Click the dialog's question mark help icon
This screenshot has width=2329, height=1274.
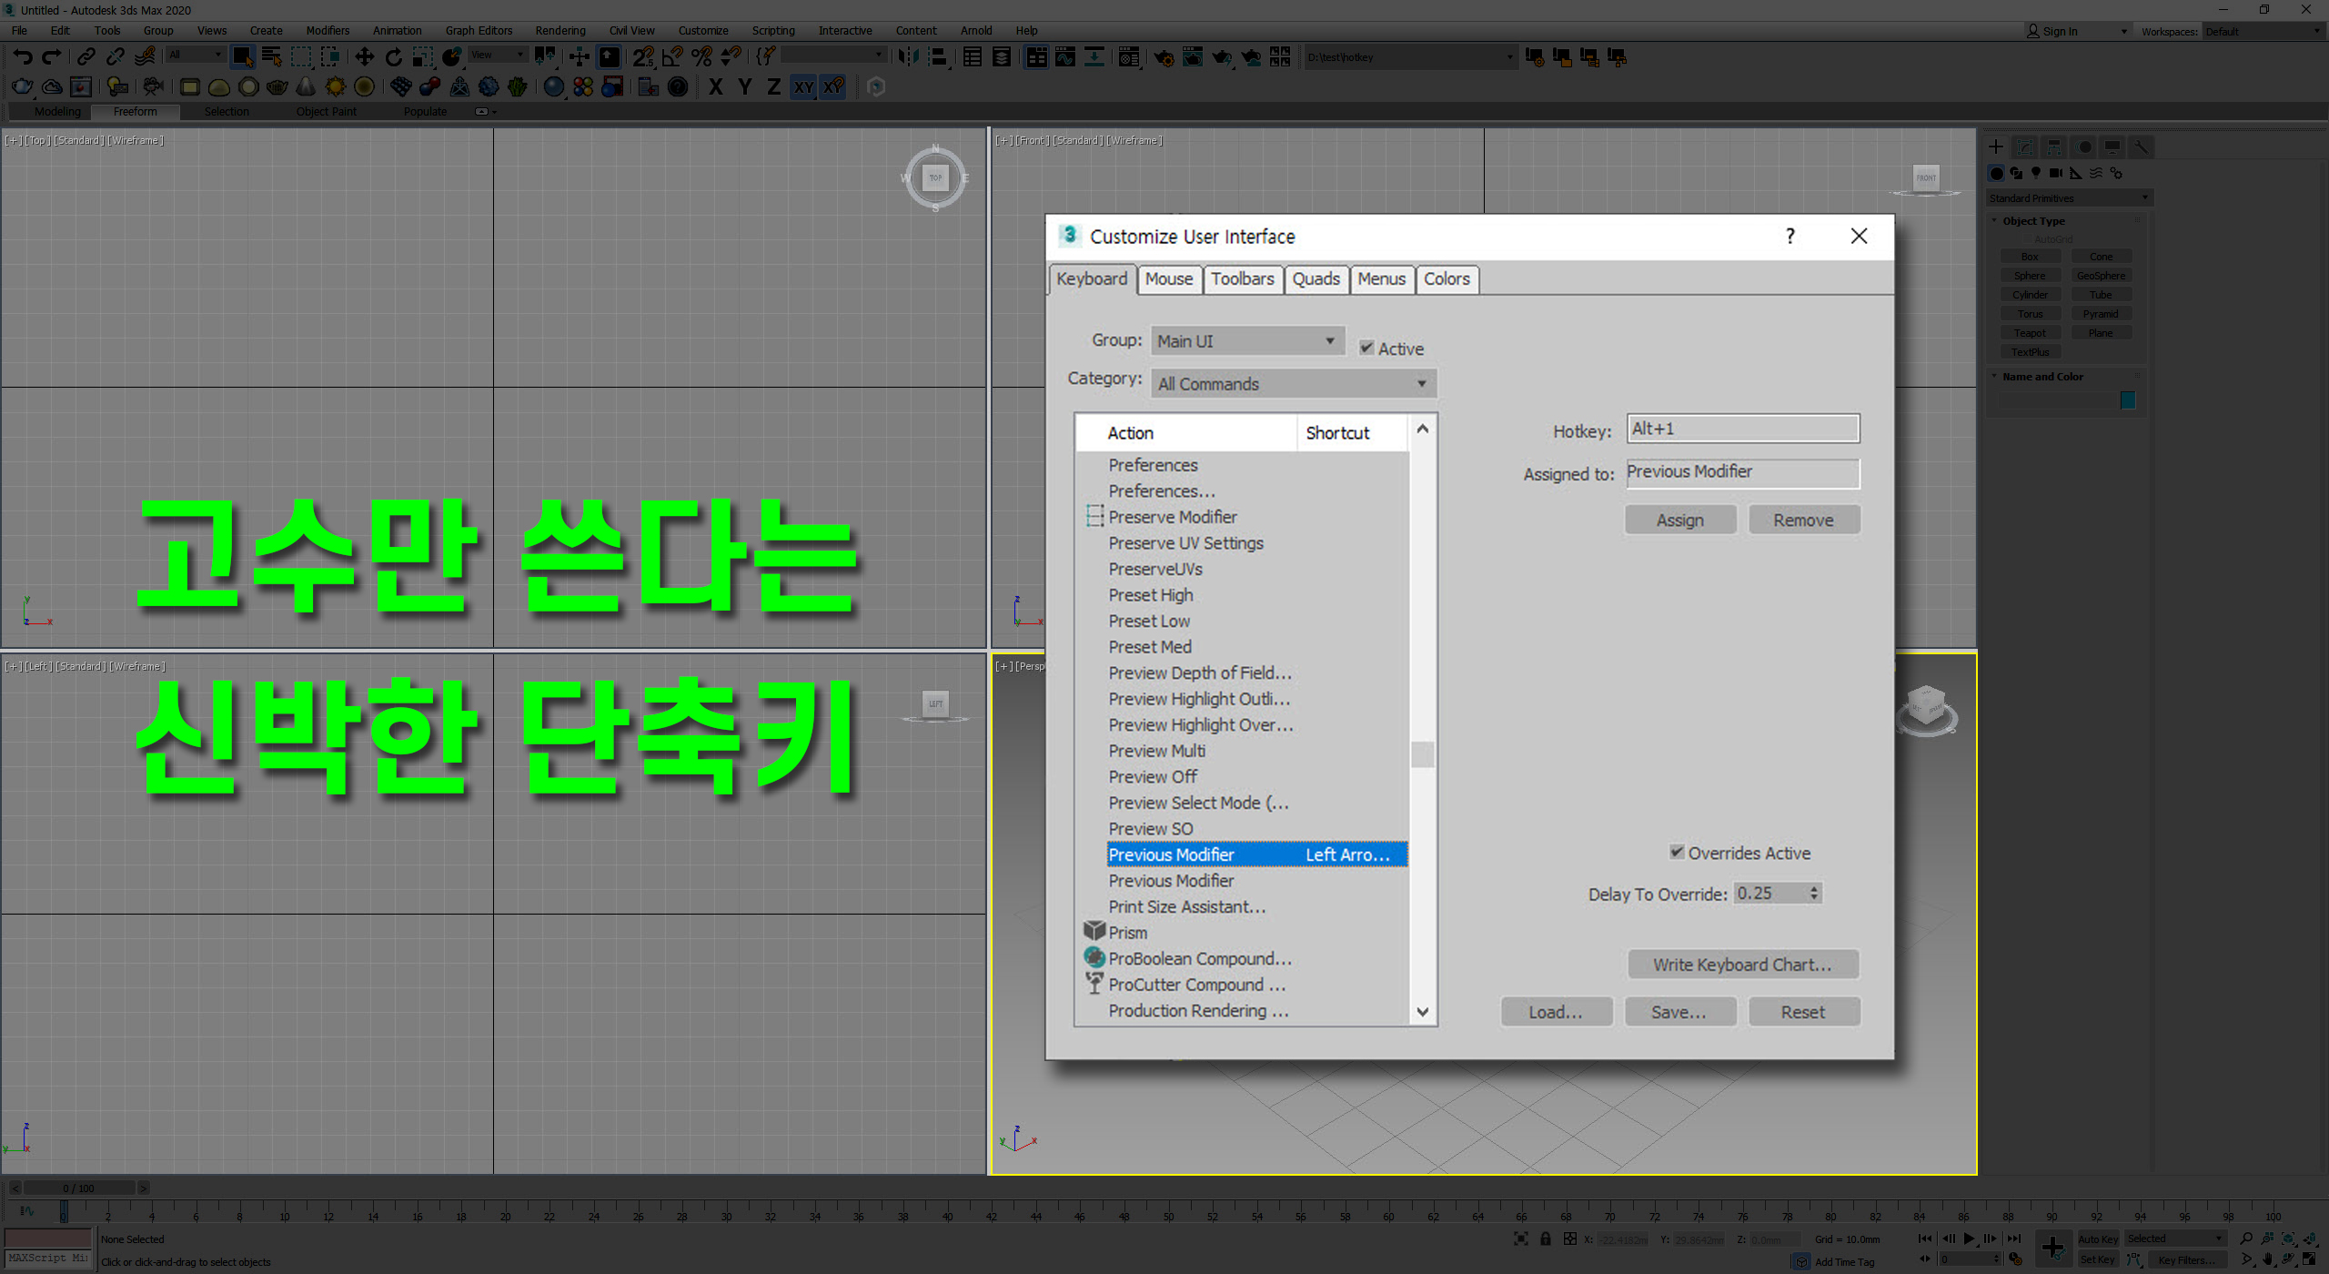point(1790,237)
